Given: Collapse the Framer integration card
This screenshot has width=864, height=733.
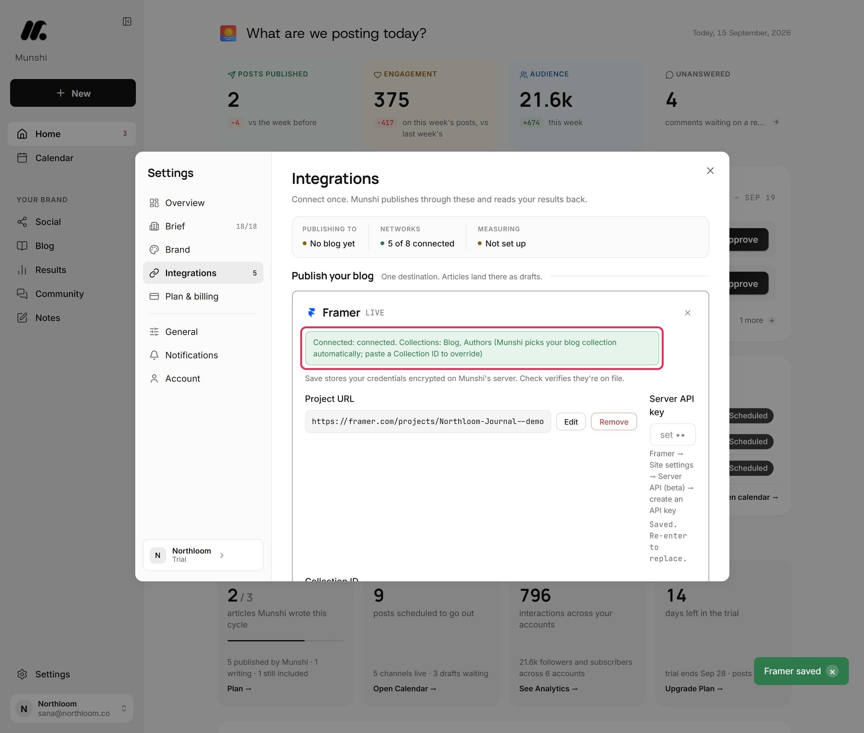Looking at the screenshot, I should [687, 313].
